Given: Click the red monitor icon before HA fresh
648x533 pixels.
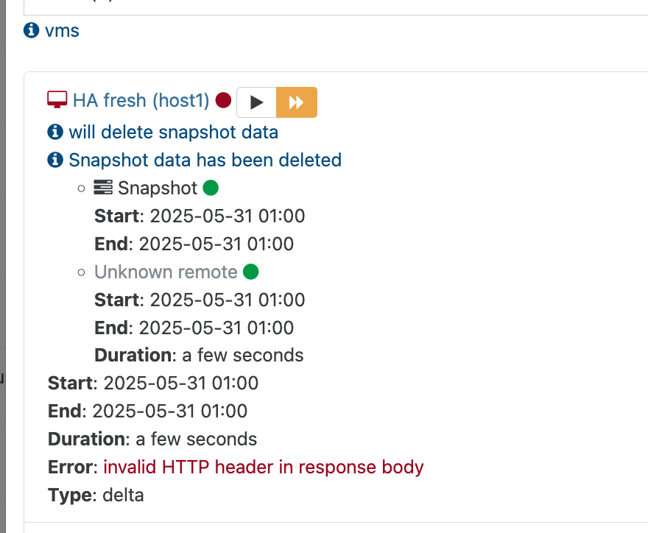Looking at the screenshot, I should (x=57, y=100).
